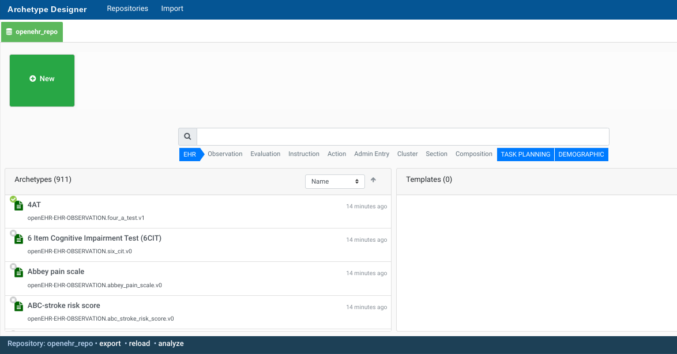
Task: Click the reload link in footer
Action: (x=140, y=344)
